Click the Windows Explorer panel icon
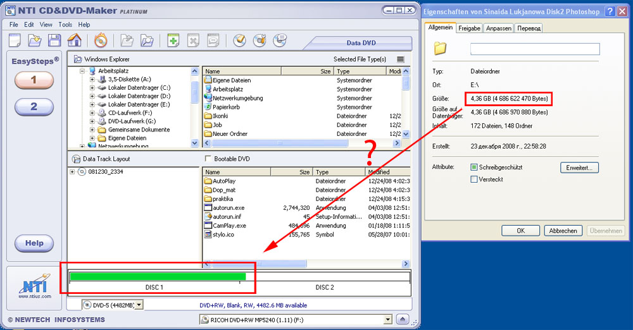633x330 pixels. (77, 59)
